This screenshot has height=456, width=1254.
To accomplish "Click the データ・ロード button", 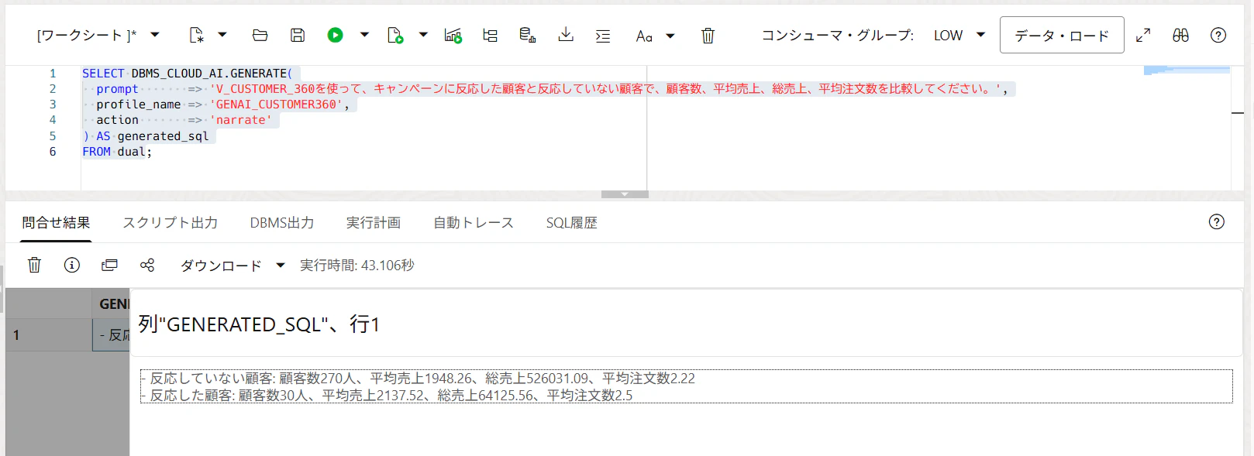I will tap(1062, 35).
